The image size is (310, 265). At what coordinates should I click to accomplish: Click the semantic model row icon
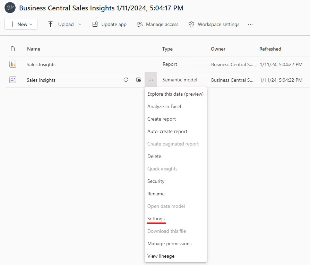[13, 80]
